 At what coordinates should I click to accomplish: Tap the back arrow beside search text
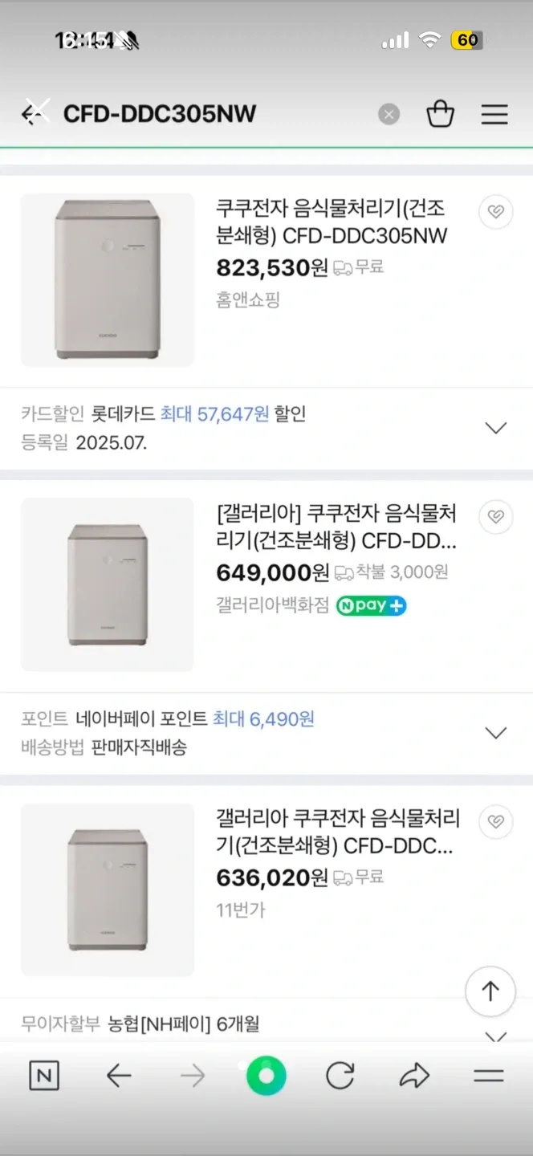click(x=34, y=114)
